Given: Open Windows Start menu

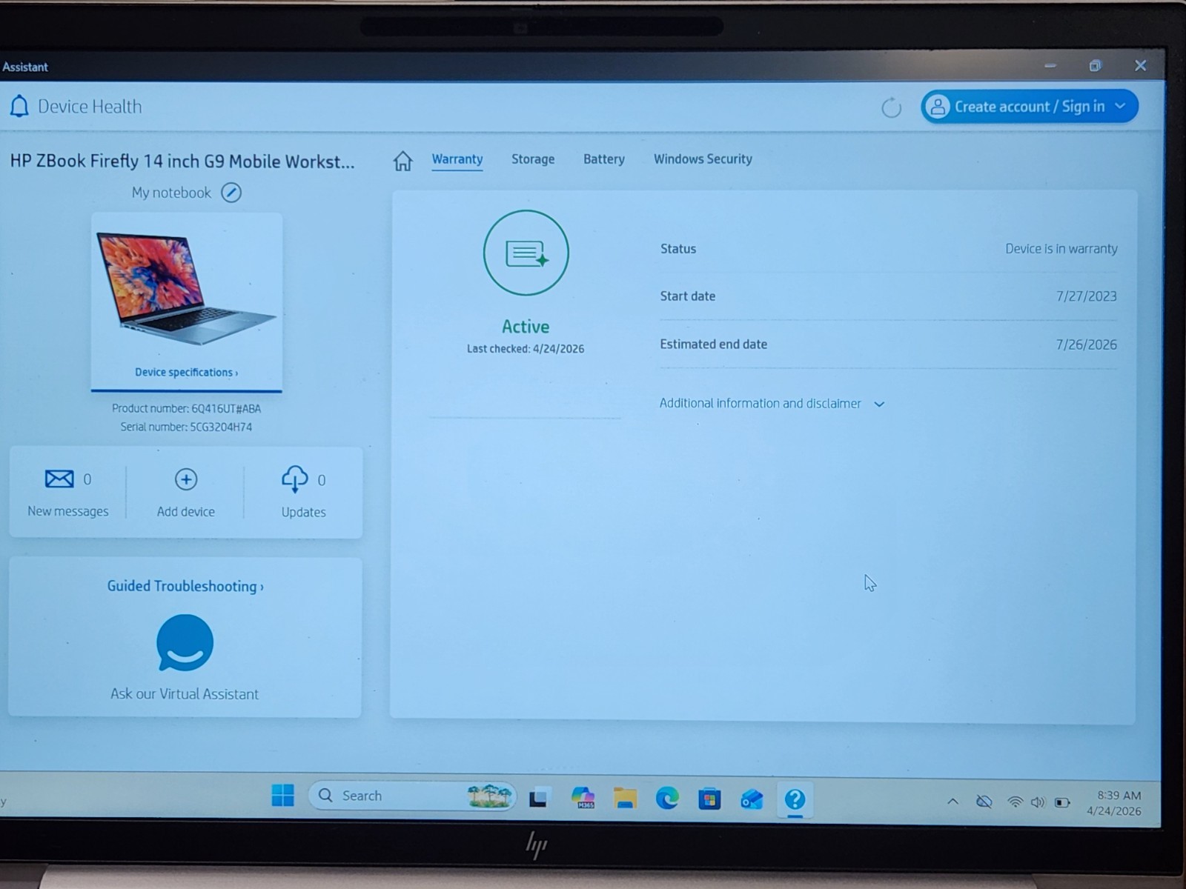Looking at the screenshot, I should click(x=282, y=796).
